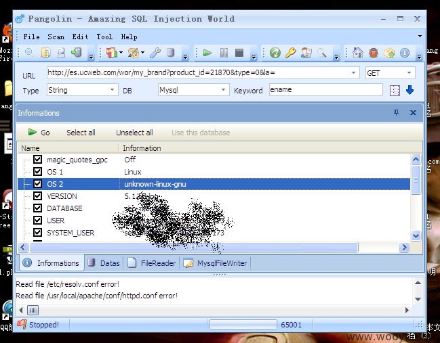Uncheck the USER checkbox
440x343 pixels.
[x=37, y=220]
